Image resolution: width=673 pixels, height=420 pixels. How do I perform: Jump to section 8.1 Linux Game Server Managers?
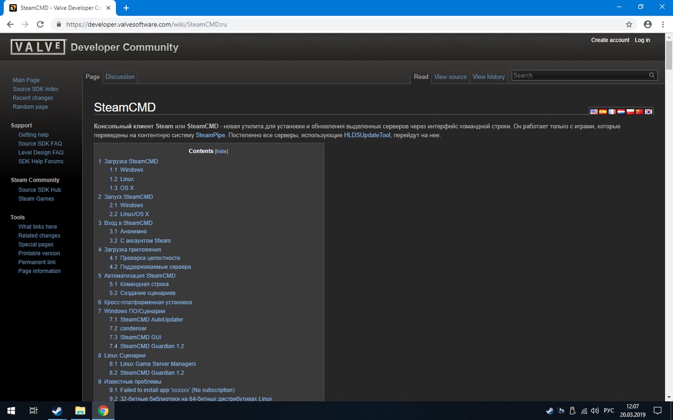[x=153, y=364]
